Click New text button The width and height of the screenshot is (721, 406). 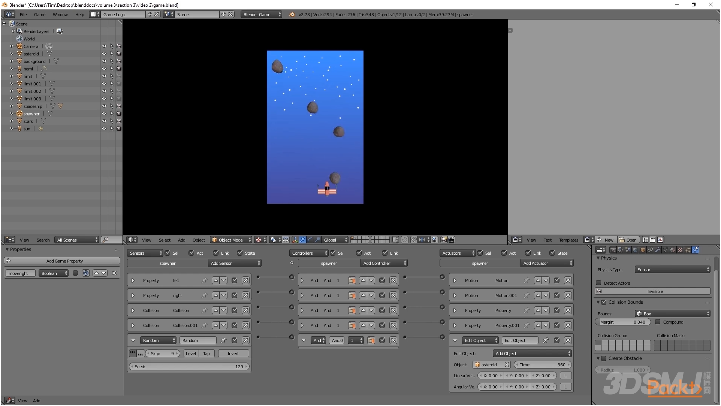[605, 240]
